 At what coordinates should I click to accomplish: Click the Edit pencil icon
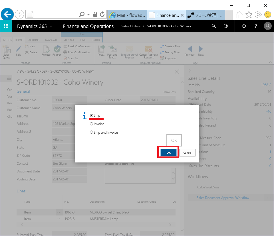18,51
